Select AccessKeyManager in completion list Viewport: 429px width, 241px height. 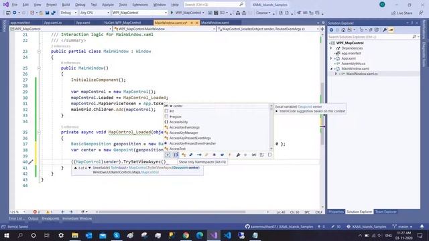[x=217, y=133]
